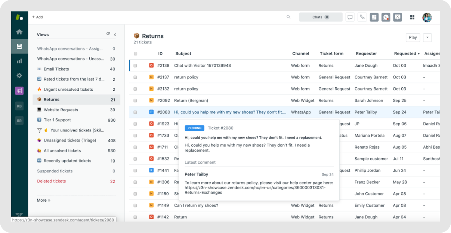Open the WhatsApp messaging icon in top toolbar
451x233 pixels.
pos(385,17)
